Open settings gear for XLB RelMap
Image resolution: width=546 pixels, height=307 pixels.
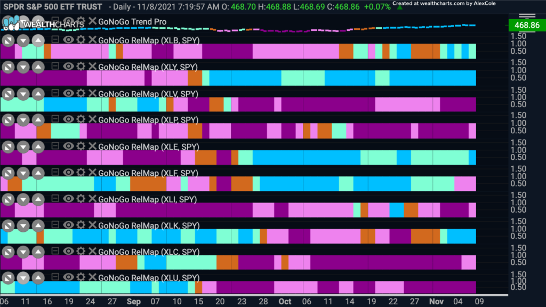point(81,39)
